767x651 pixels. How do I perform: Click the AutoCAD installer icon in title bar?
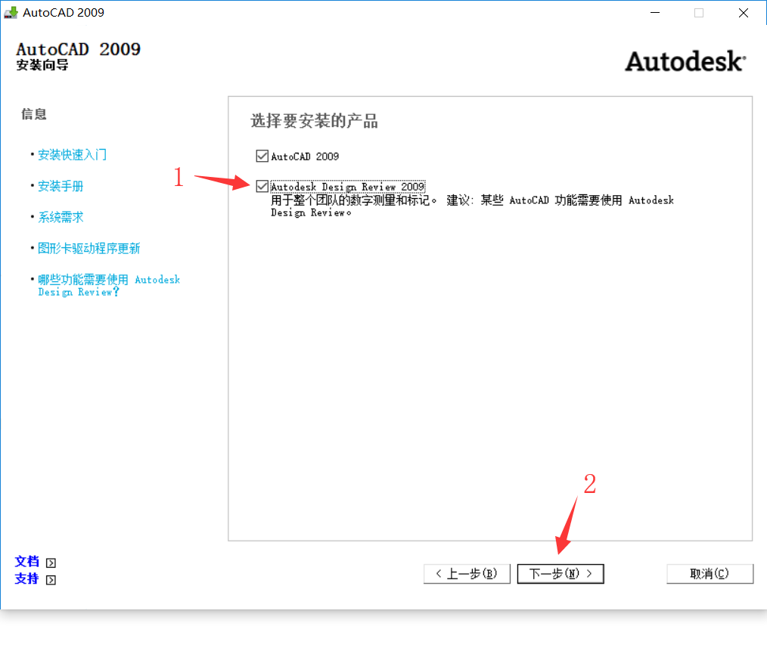11,12
